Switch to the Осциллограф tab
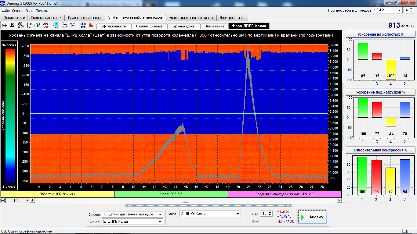The width and height of the screenshot is (417, 234). [14, 18]
